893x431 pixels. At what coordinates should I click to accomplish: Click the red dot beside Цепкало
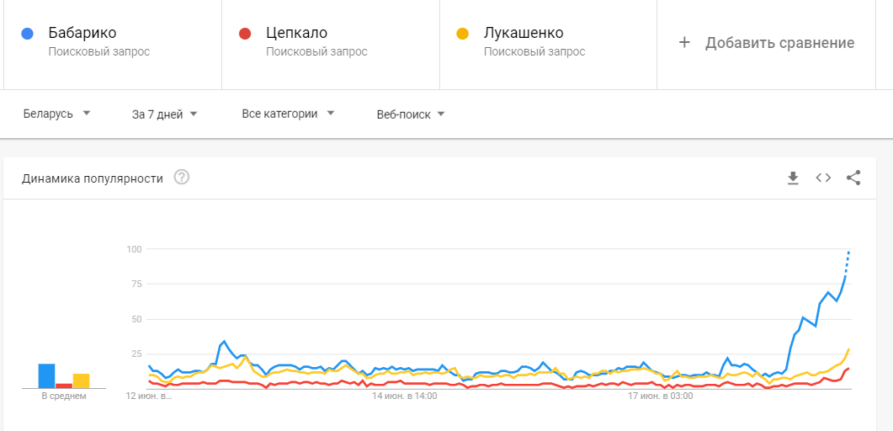[245, 34]
